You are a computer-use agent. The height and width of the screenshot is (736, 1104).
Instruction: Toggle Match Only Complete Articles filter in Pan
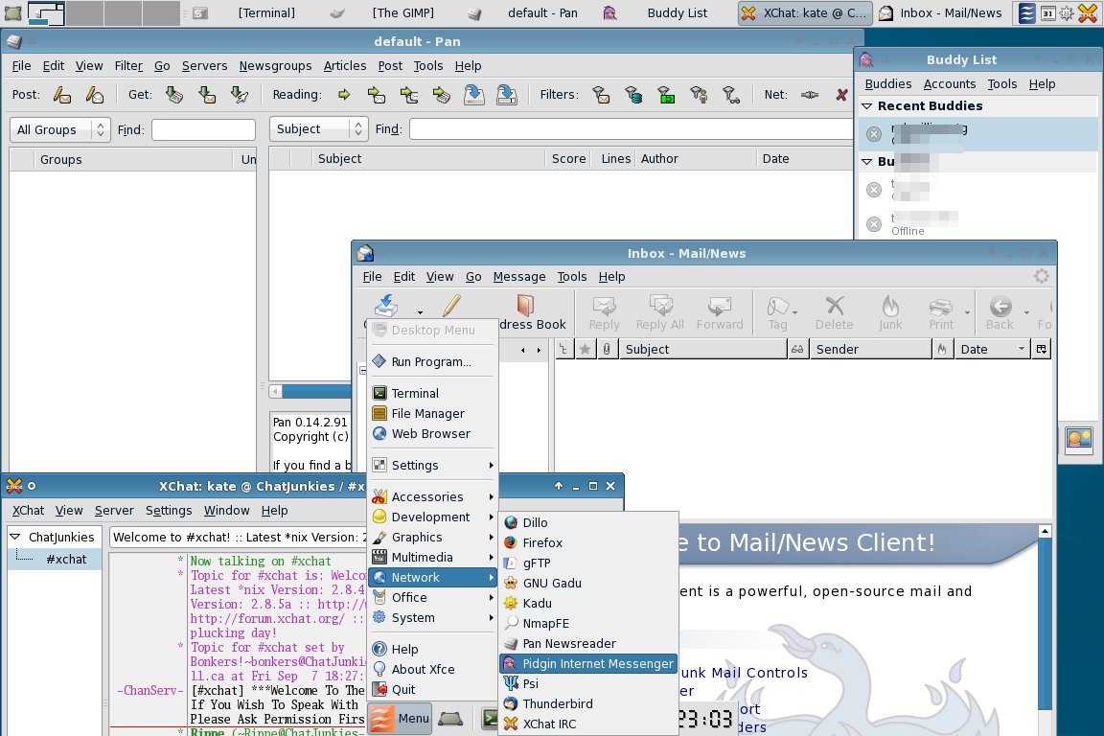666,94
